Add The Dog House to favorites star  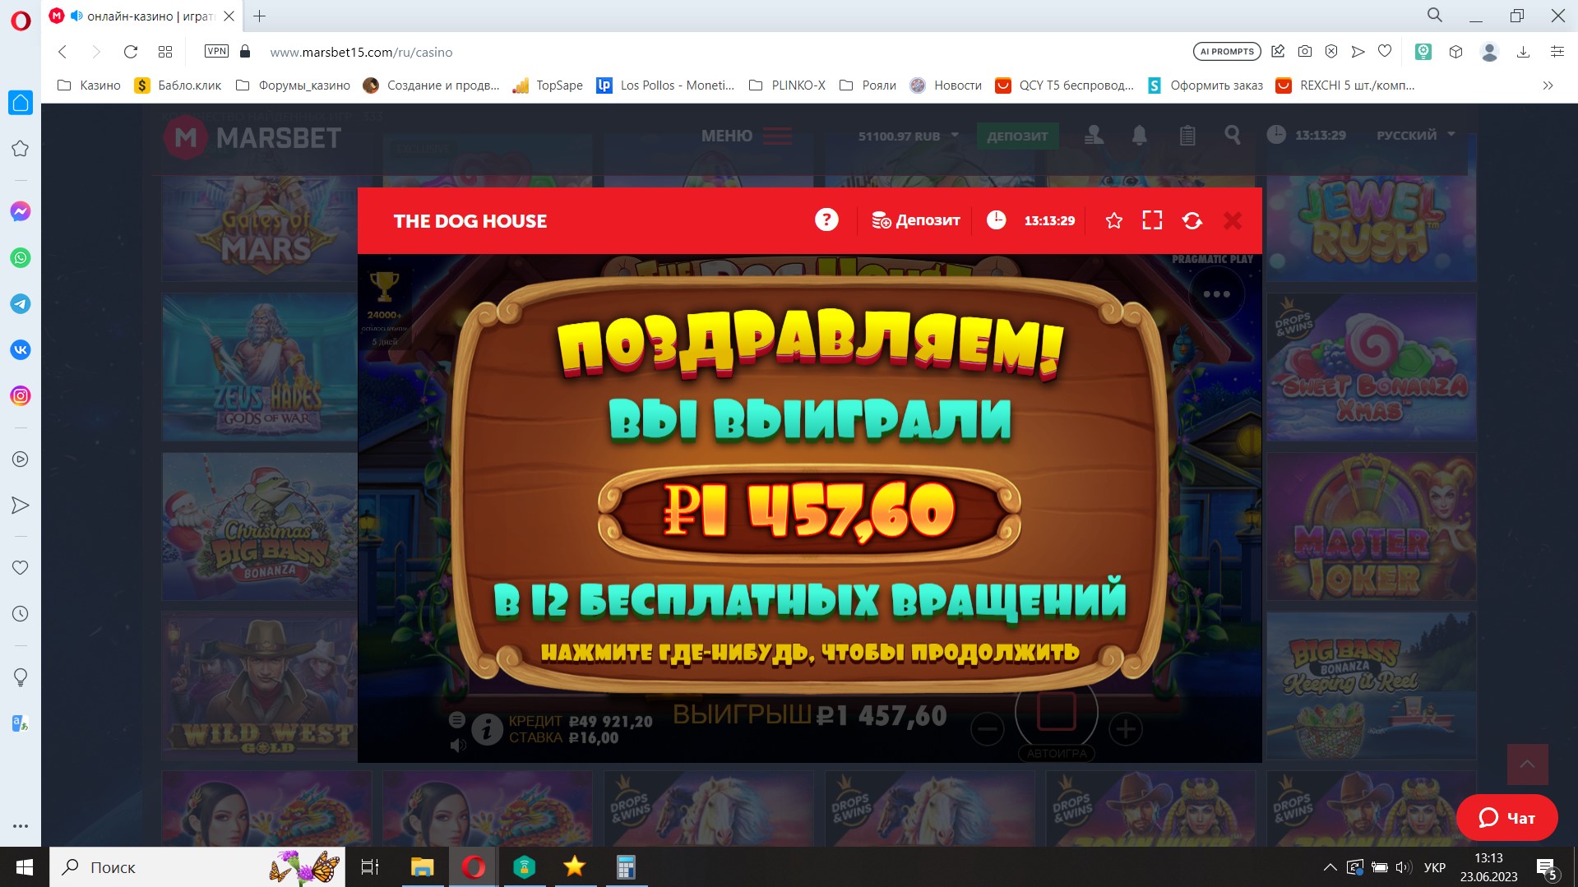click(x=1114, y=220)
